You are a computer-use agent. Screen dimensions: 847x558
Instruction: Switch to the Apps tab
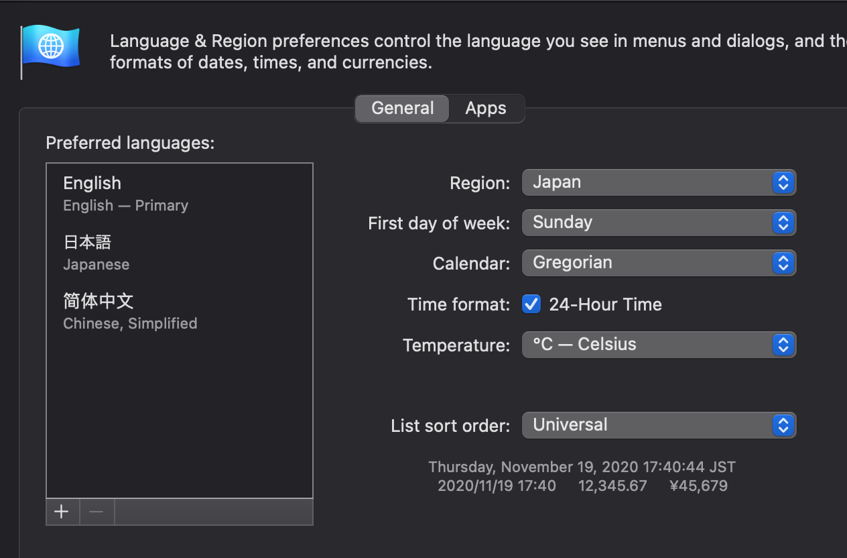pyautogui.click(x=486, y=109)
